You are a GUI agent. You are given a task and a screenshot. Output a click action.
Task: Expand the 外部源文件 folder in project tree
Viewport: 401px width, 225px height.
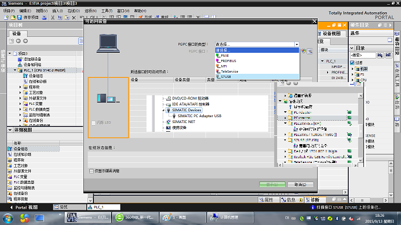(20, 98)
